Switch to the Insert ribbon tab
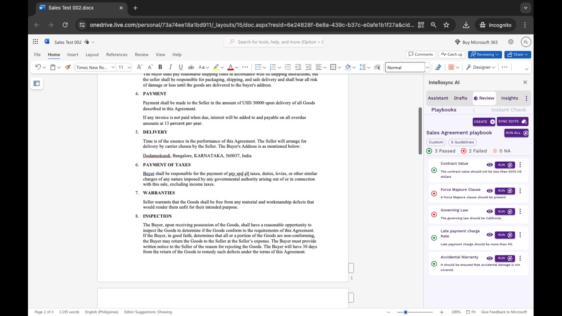The height and width of the screenshot is (316, 562). click(x=73, y=54)
